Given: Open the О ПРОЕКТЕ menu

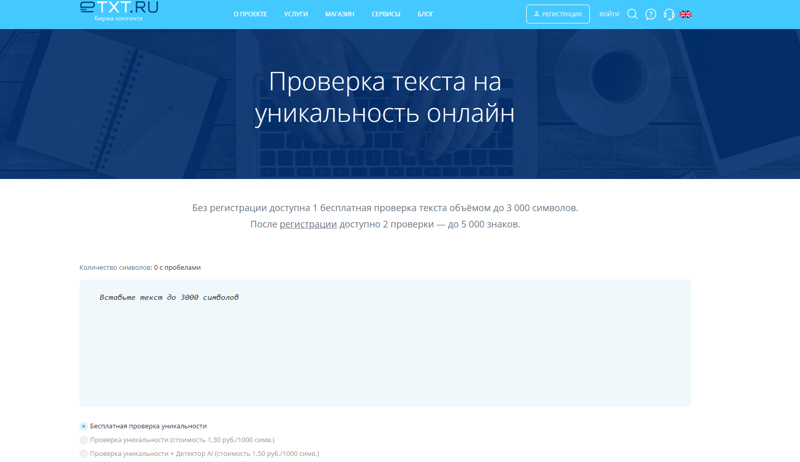Looking at the screenshot, I should pos(250,14).
